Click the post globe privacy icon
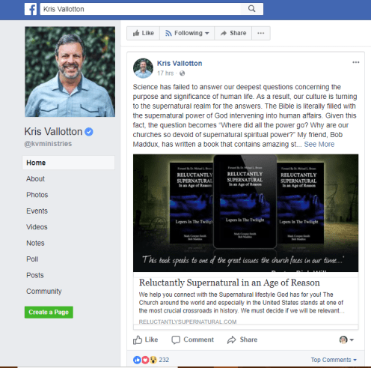Screen dimensions: 371x368 183,73
